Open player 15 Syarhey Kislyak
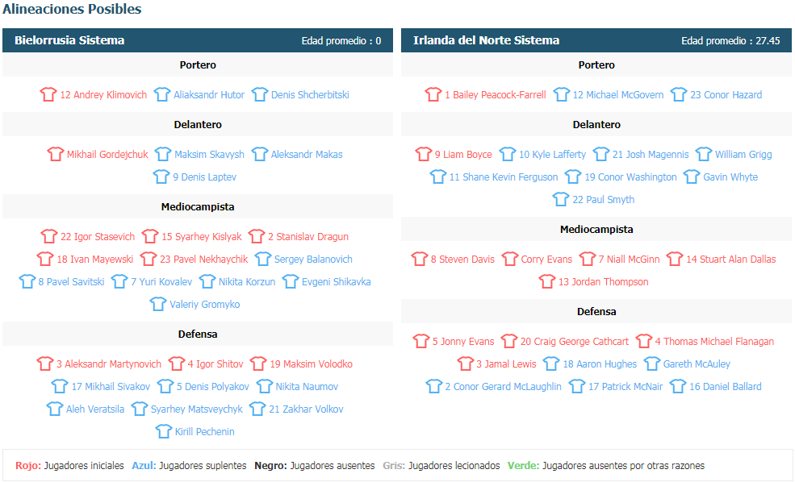Image resolution: width=795 pixels, height=482 pixels. [202, 236]
